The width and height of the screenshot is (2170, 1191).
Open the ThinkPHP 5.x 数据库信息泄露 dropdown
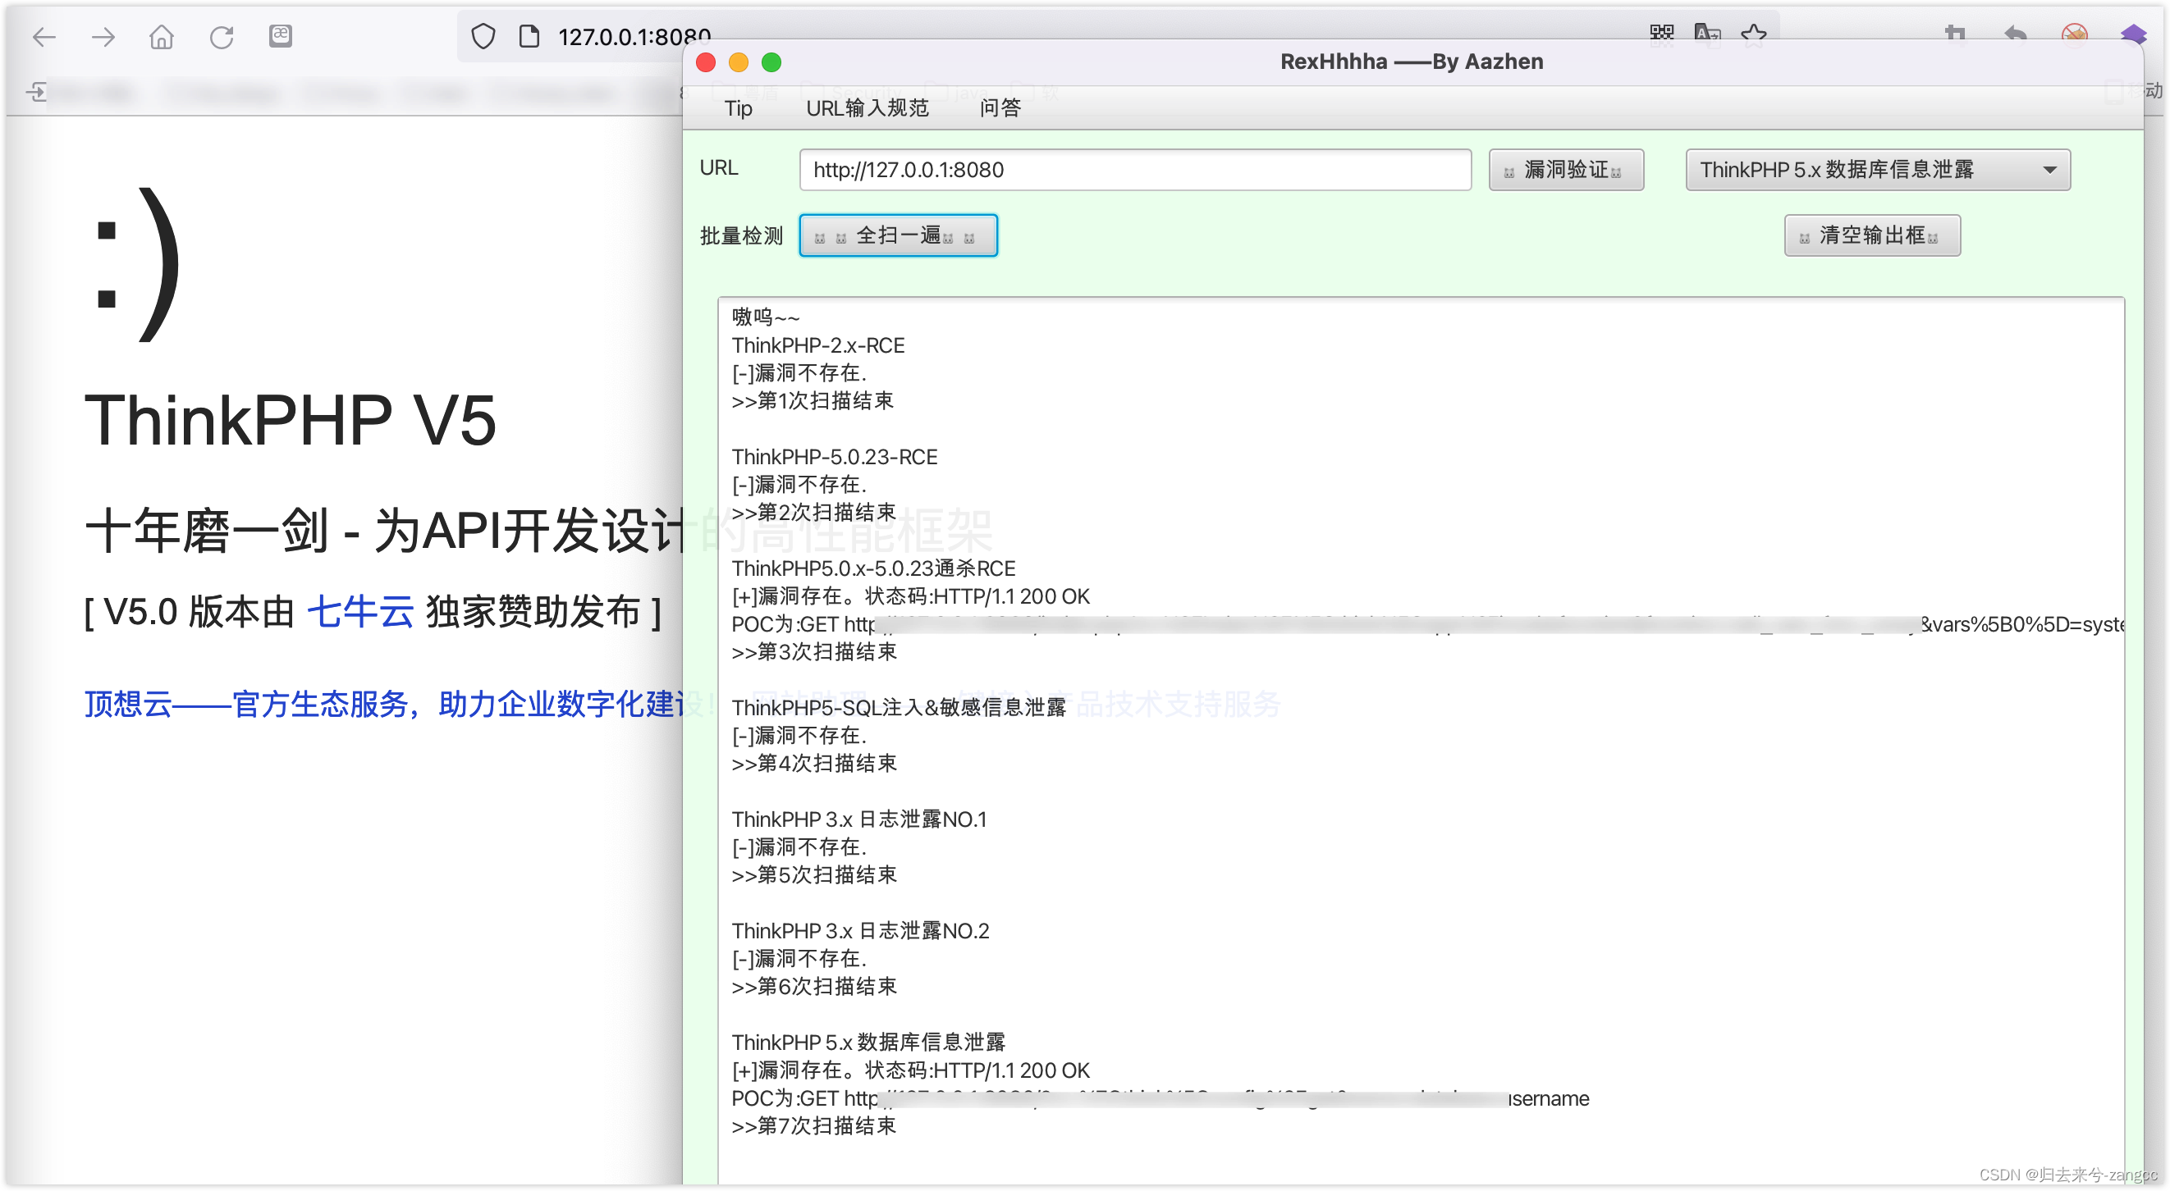[1877, 170]
